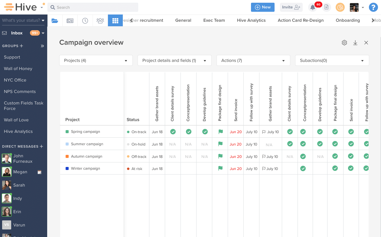Click Autumn campaign orange color swatch
Viewport: 381px width, 237px height.
point(67,156)
